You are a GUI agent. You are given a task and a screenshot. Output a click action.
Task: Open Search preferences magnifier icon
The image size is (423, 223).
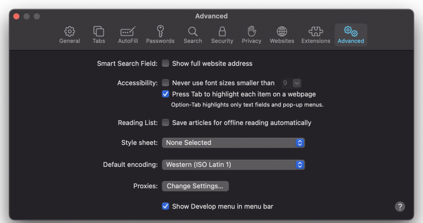pos(193,31)
